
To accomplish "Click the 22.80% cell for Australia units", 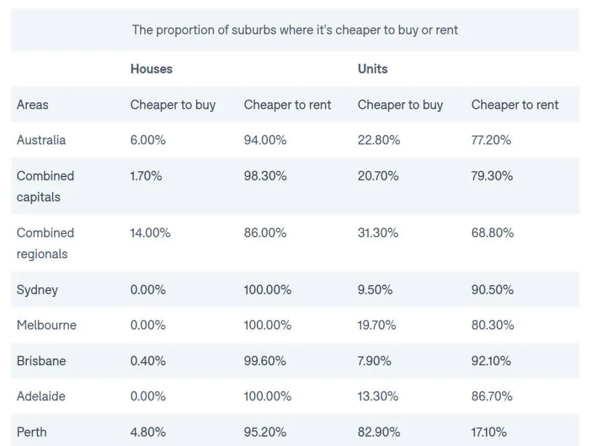I will 379,140.
